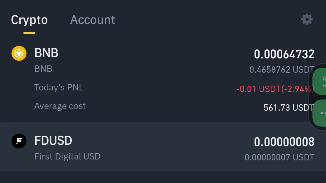Tap the yellow underline beneath Crypto
Screen dimensions: 326x183
point(29,33)
